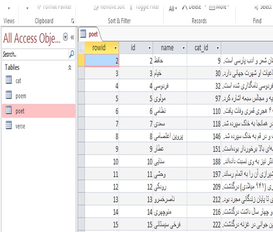
Task: Open the Clipboard group dialog launcher
Action: 73,21
